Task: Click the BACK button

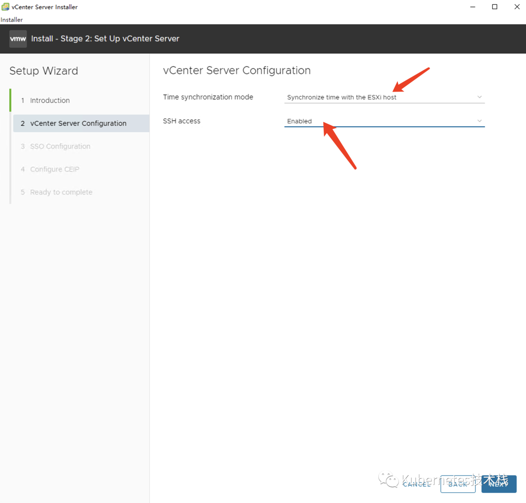Action: tap(458, 484)
